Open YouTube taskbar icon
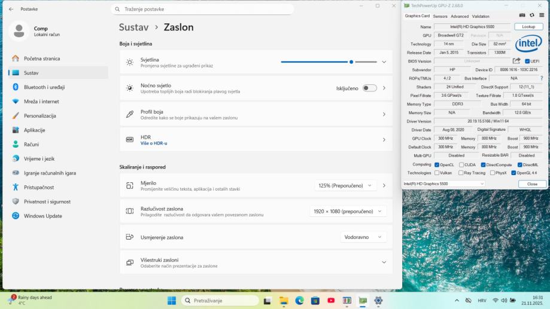 [x=331, y=301]
